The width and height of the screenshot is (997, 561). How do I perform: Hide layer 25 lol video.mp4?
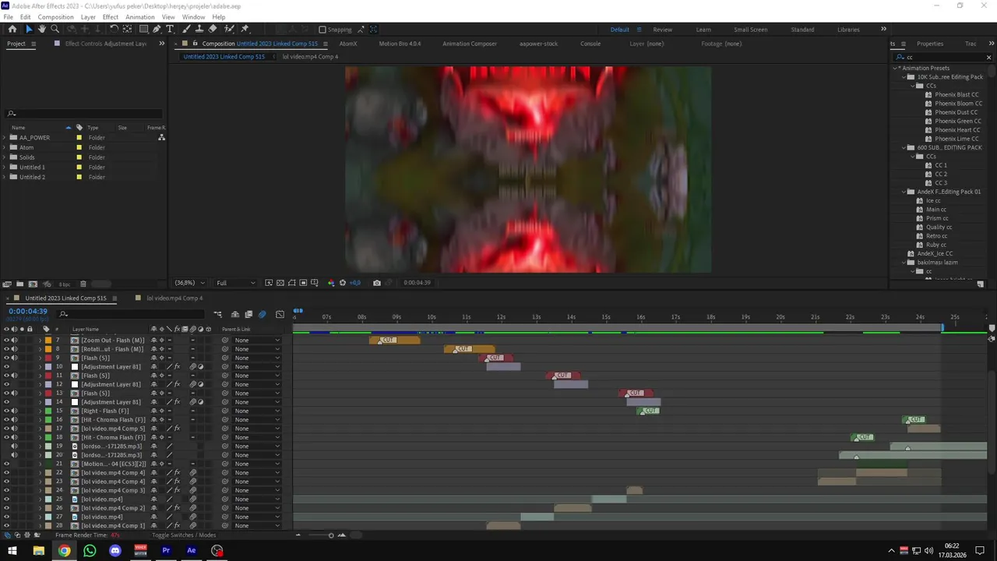[6, 499]
